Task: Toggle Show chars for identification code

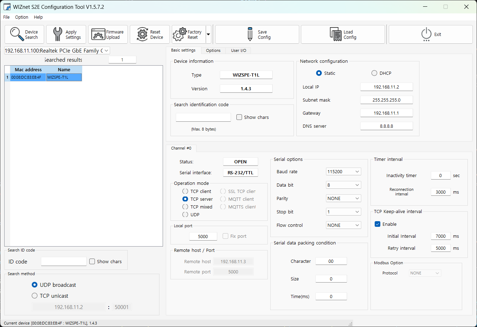Action: click(x=239, y=117)
